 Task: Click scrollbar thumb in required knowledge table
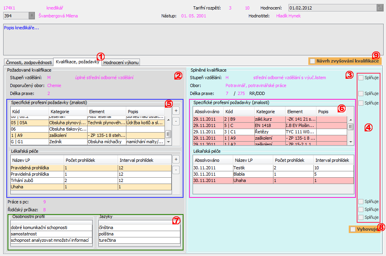[168, 134]
